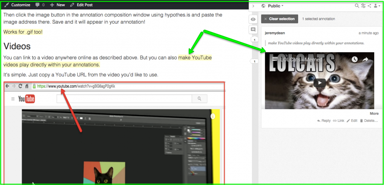384x185 pixels.
Task: Click the '1 selected annotation' label
Action: coord(319,19)
